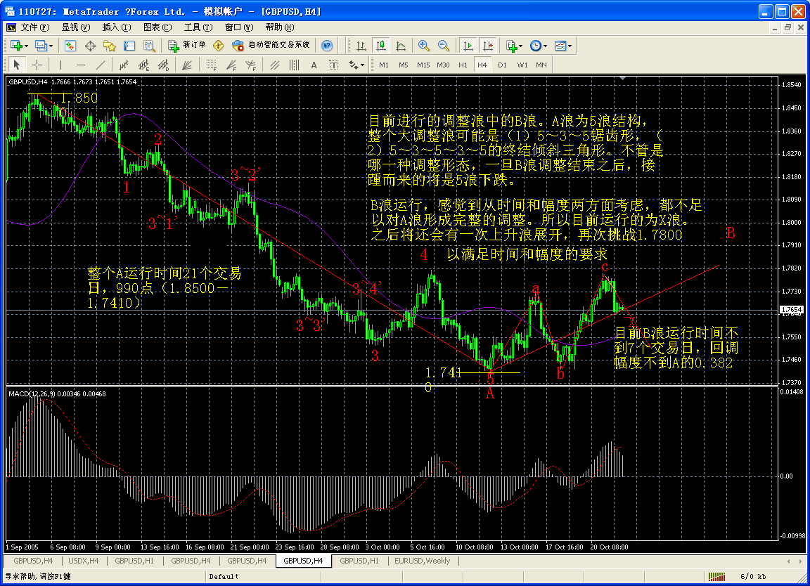Click the Profiles icon
Screen dimensions: 810x586
click(41, 46)
